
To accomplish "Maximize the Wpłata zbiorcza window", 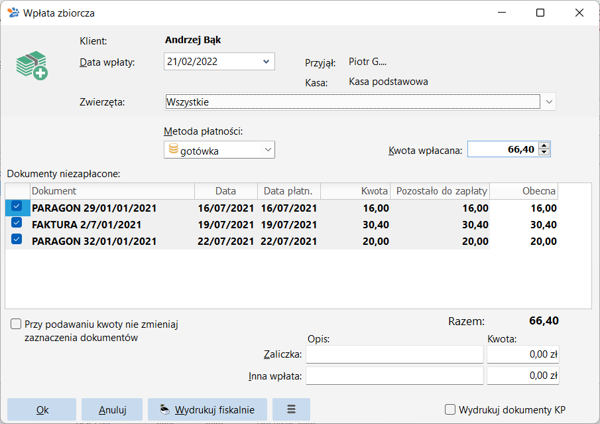I will click(540, 13).
